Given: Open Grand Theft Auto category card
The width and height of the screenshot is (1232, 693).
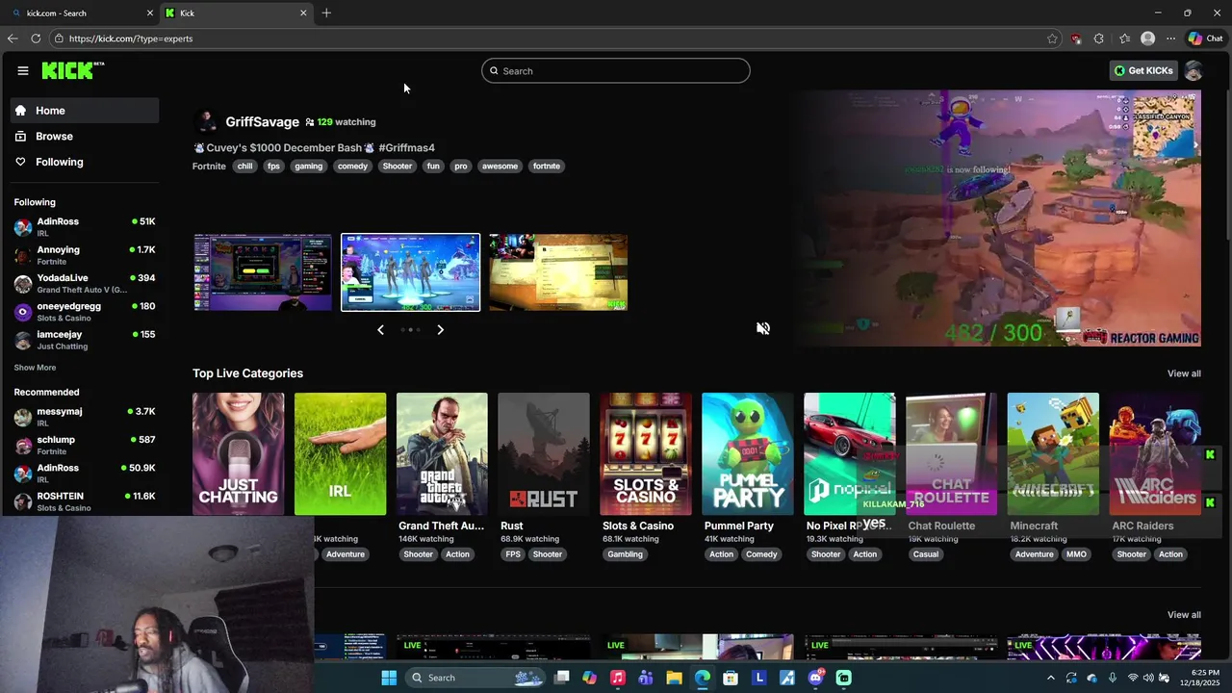Looking at the screenshot, I should coord(442,453).
